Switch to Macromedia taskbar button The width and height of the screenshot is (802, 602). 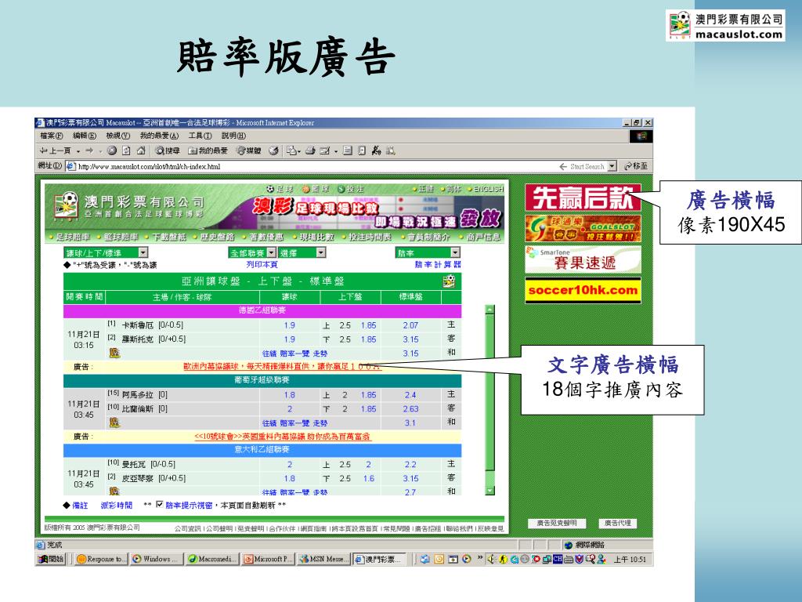[212, 559]
